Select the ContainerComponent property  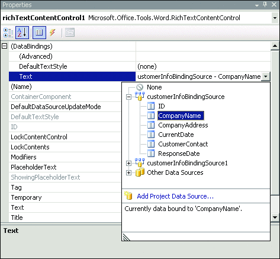65,97
